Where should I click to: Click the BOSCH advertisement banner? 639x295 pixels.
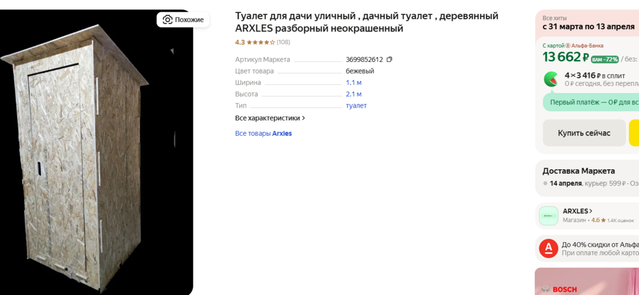[586, 282]
